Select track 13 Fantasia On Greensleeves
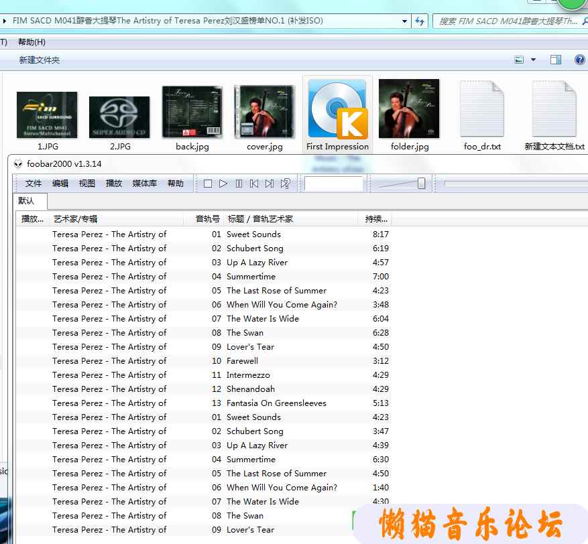Viewport: 588px width, 544px height. (x=204, y=403)
